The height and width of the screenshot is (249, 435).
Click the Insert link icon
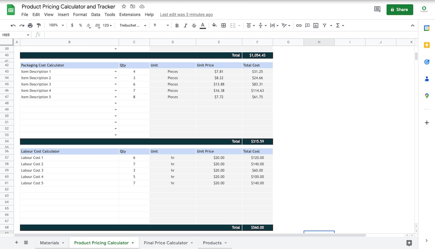[299, 25]
